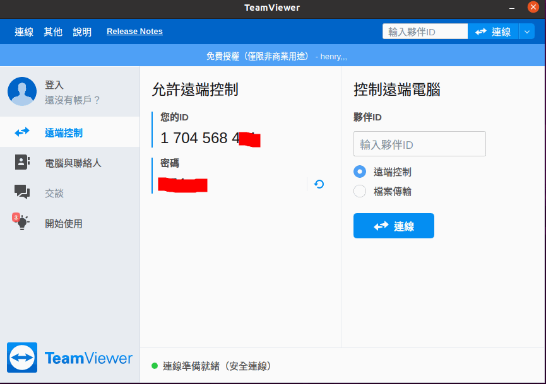Click 還沒有帳戶？ sign-up link
The width and height of the screenshot is (546, 384).
tap(73, 100)
